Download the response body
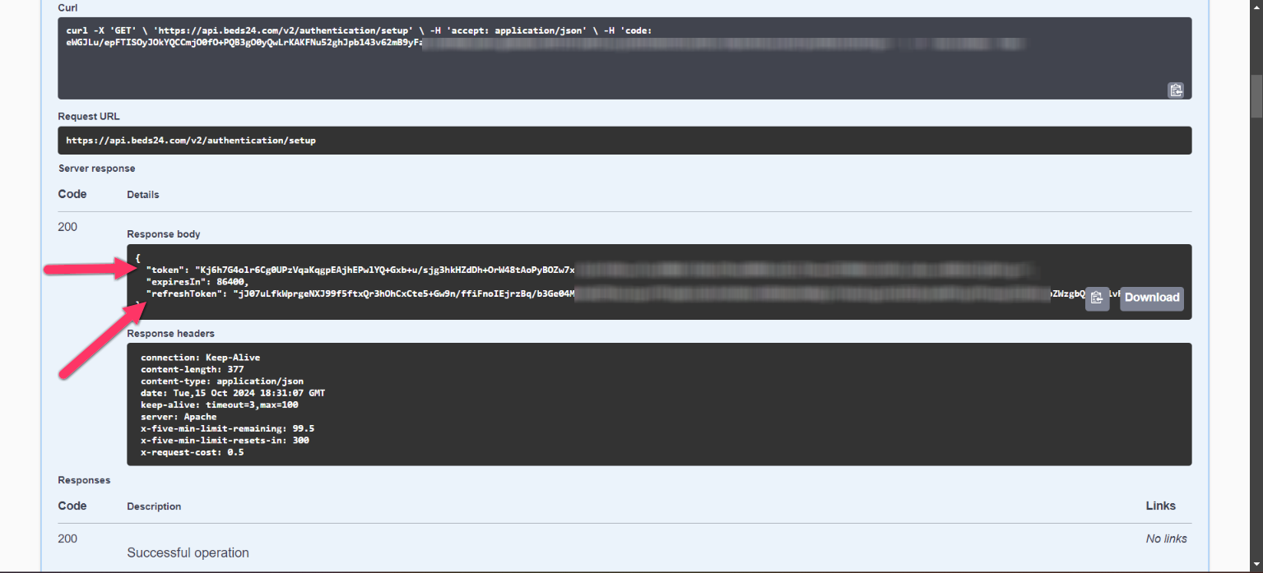The width and height of the screenshot is (1263, 573). click(x=1152, y=298)
